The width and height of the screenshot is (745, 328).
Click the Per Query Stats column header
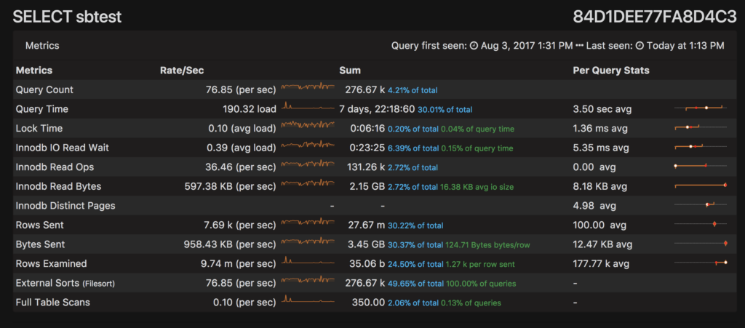click(611, 71)
